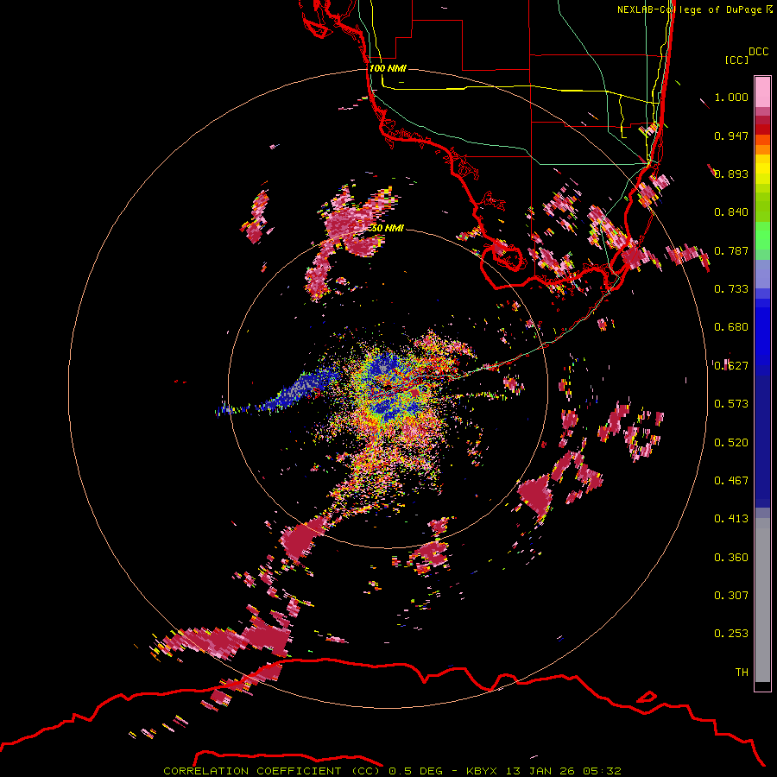
Task: Select the 0.733 scale value
Action: 731,289
